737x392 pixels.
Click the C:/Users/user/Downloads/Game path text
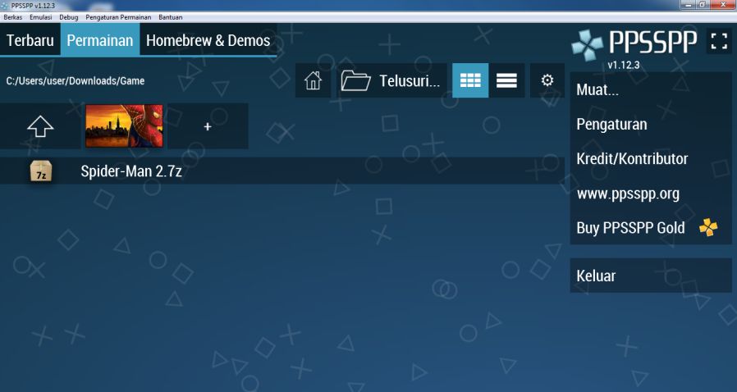(76, 80)
